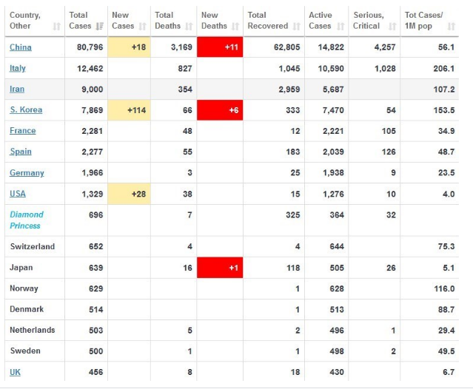The image size is (473, 389).
Task: Click Serious, Critical sort icon
Action: pyautogui.click(x=392, y=27)
